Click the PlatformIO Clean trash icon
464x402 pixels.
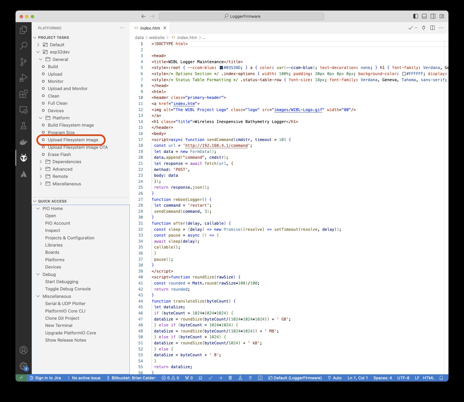point(230,378)
